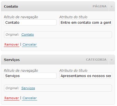Click the PÁGINA type label
The width and height of the screenshot is (117, 106).
(x=100, y=6)
